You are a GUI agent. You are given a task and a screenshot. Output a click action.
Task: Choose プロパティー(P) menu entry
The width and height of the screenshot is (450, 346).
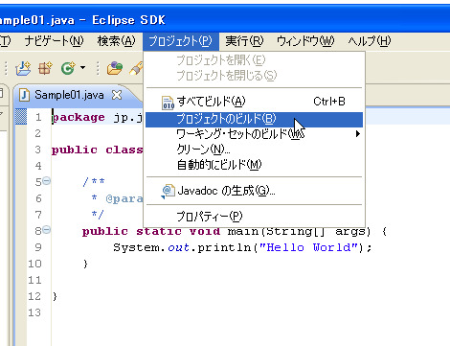[254, 217]
